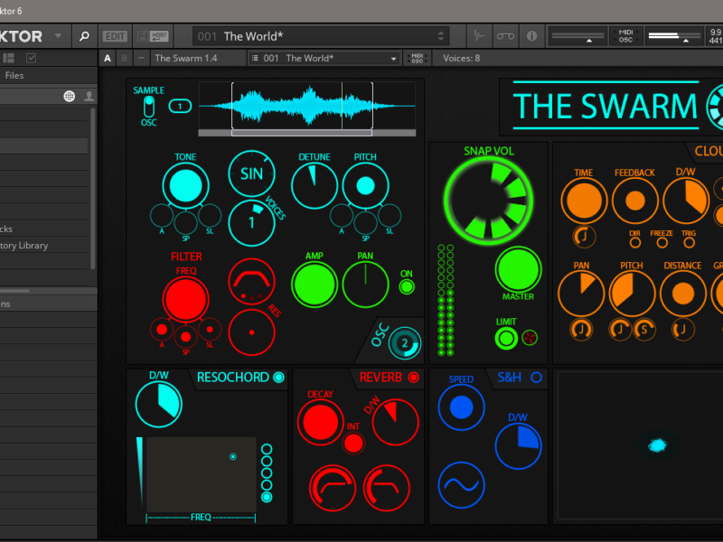
Task: Switch to snapshot bank A
Action: (x=108, y=58)
